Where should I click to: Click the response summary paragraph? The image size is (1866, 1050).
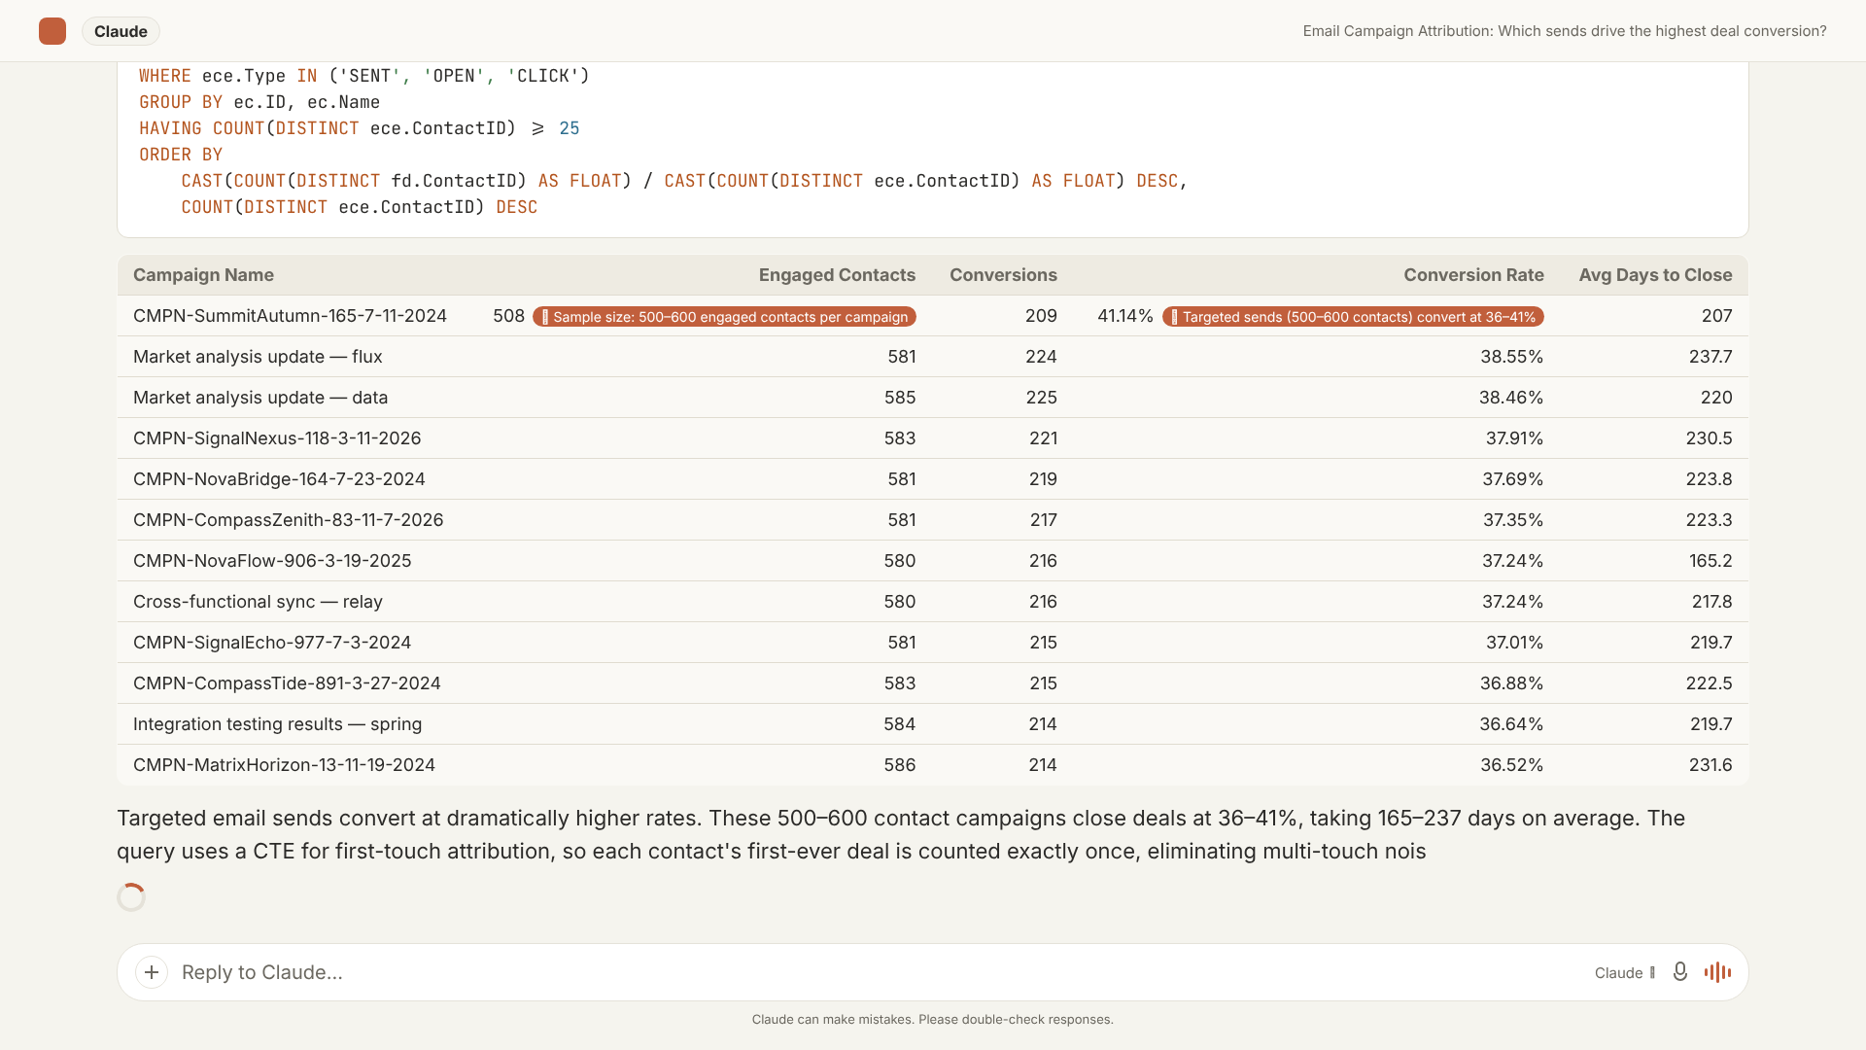[x=901, y=835]
